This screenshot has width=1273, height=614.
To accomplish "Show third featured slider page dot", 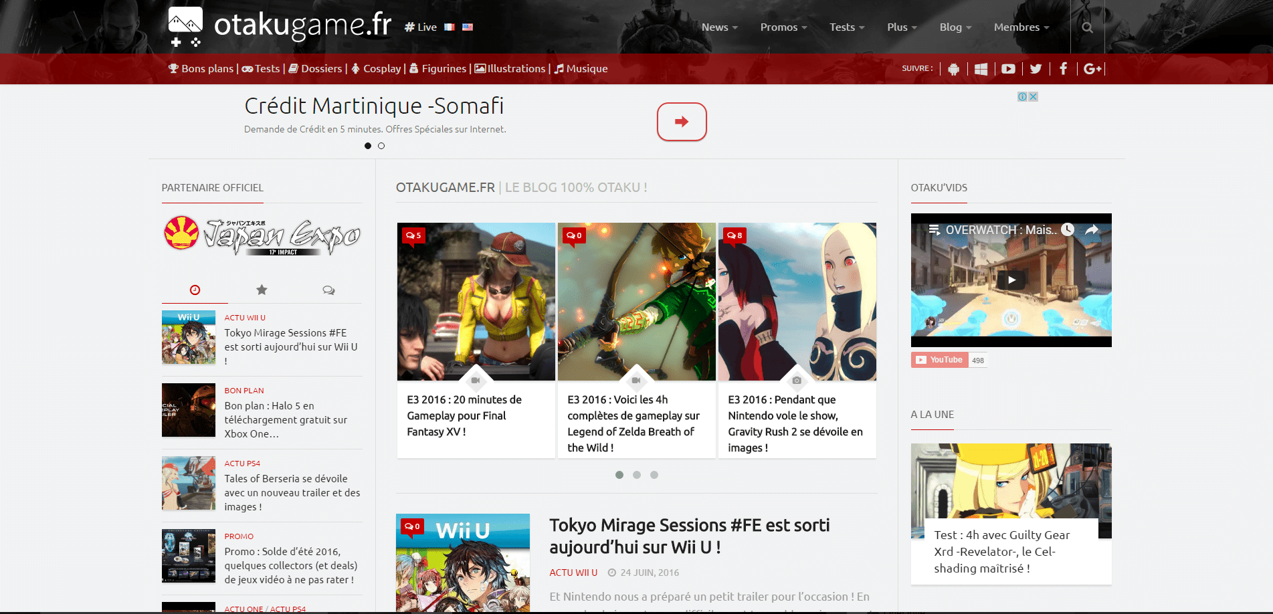I will (654, 475).
